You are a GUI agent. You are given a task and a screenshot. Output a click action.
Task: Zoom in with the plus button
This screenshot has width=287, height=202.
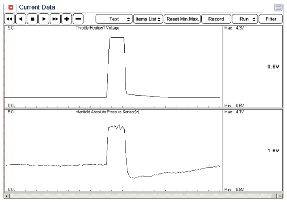coord(67,19)
